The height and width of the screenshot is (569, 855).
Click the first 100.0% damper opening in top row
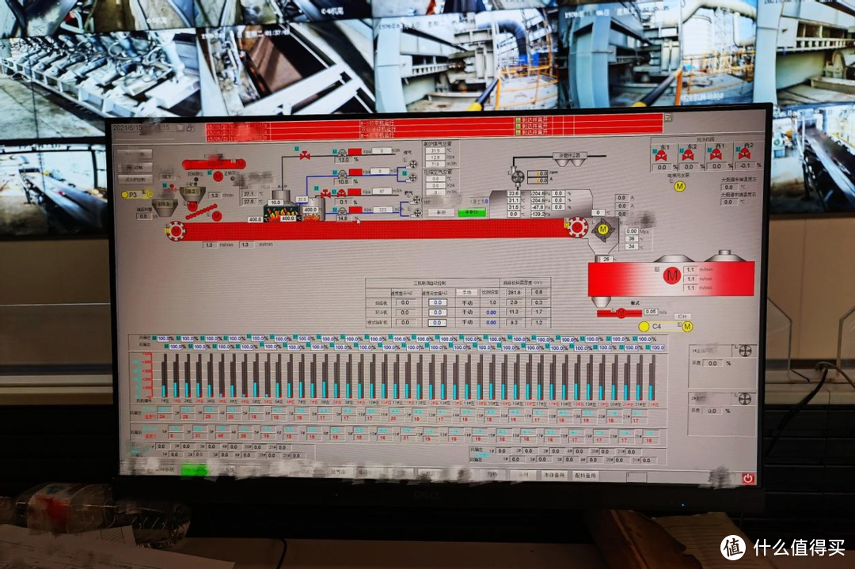point(165,339)
